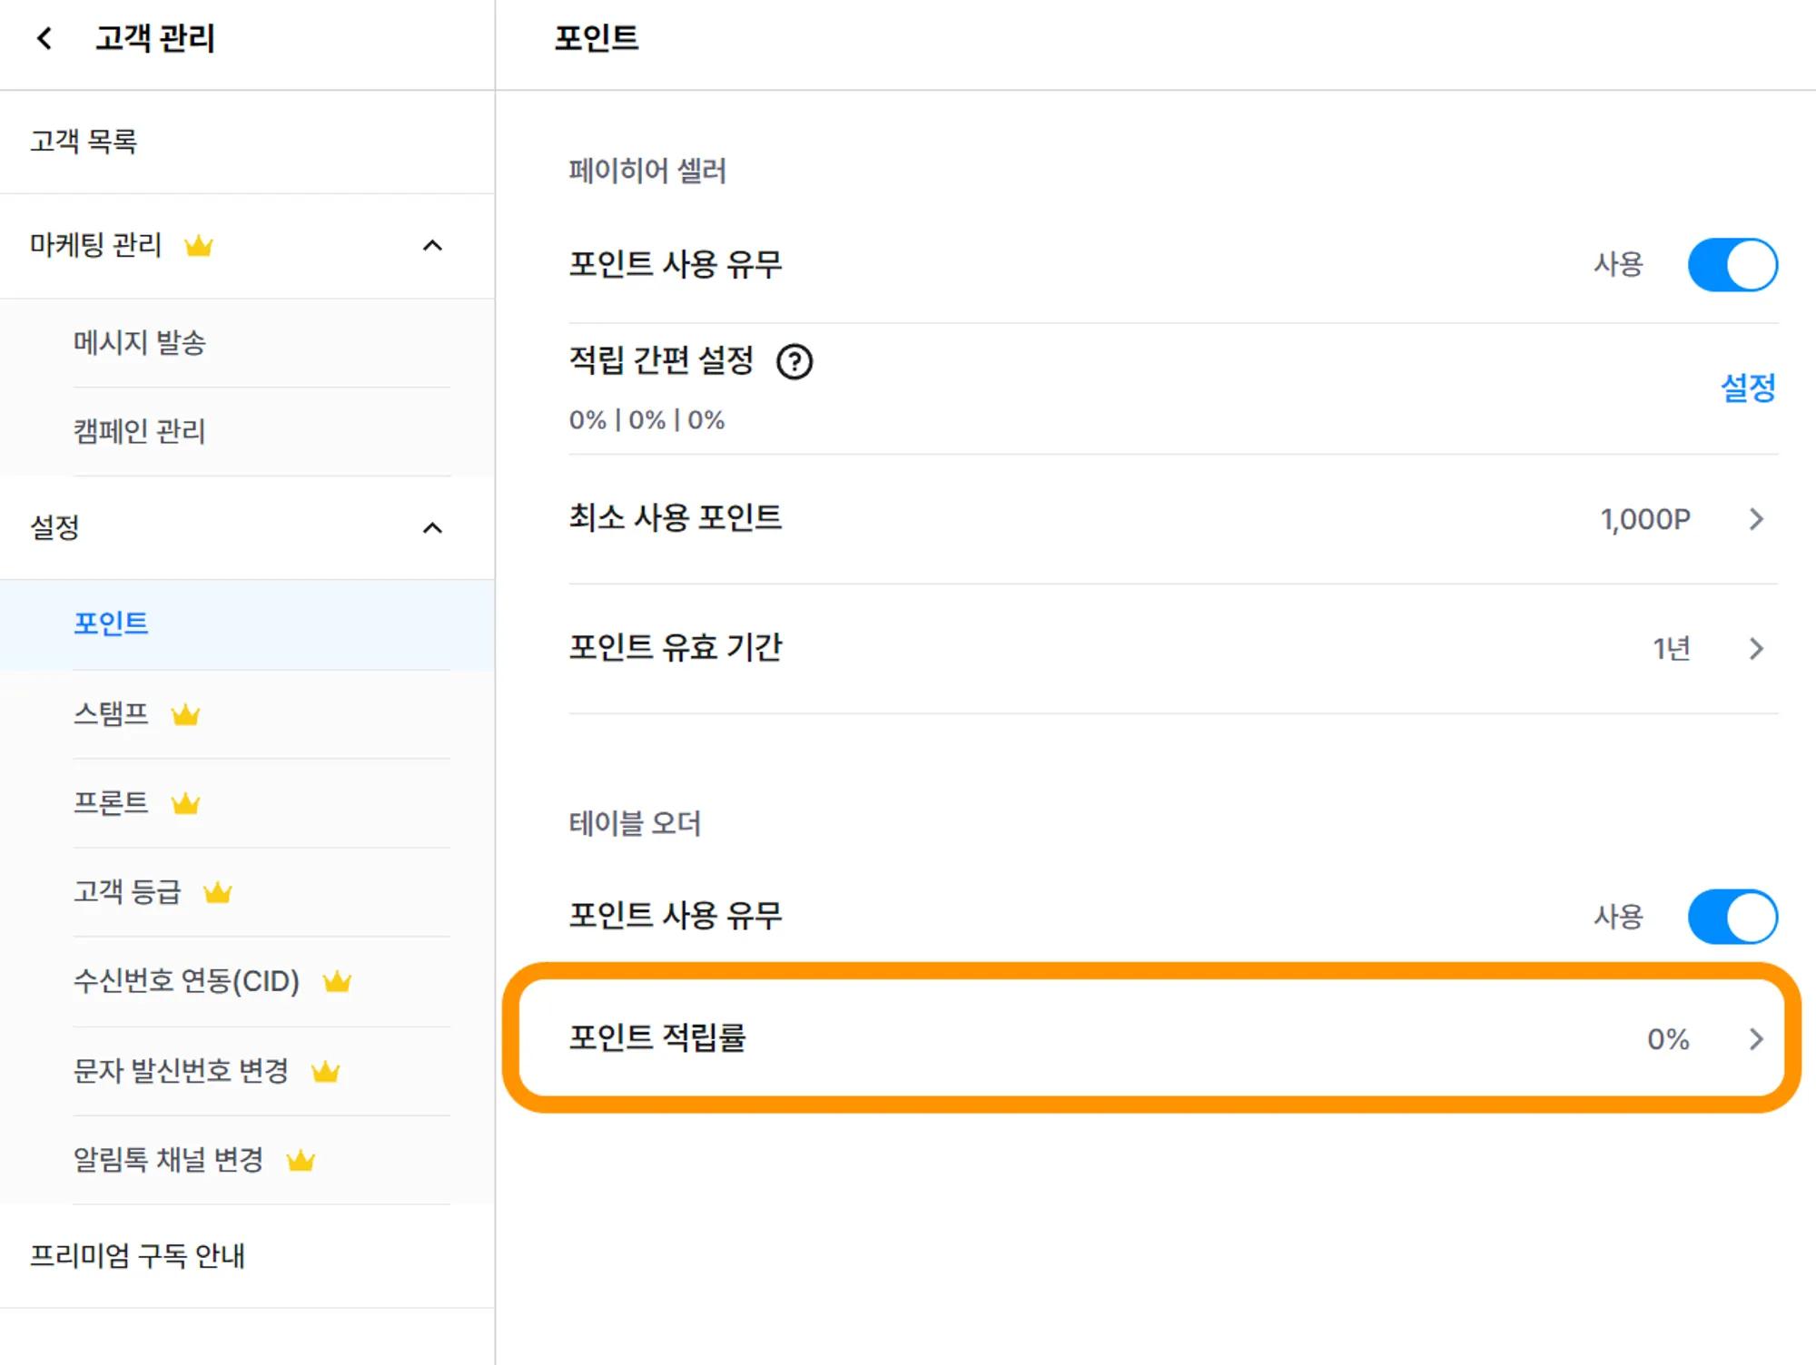
Task: Click the help icon beside 적립 간편 설정
Action: point(794,362)
